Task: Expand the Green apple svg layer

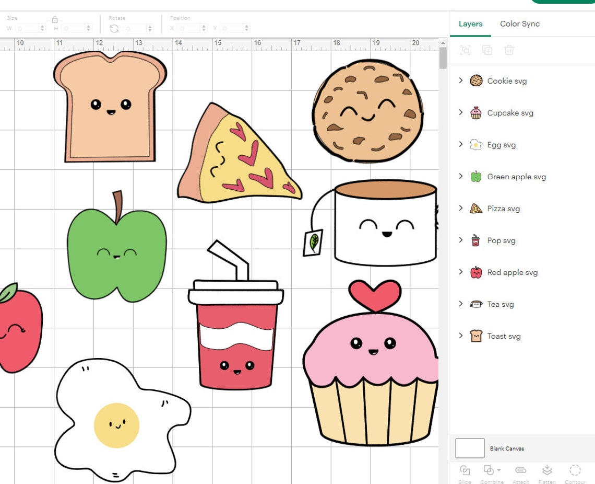Action: click(x=461, y=176)
